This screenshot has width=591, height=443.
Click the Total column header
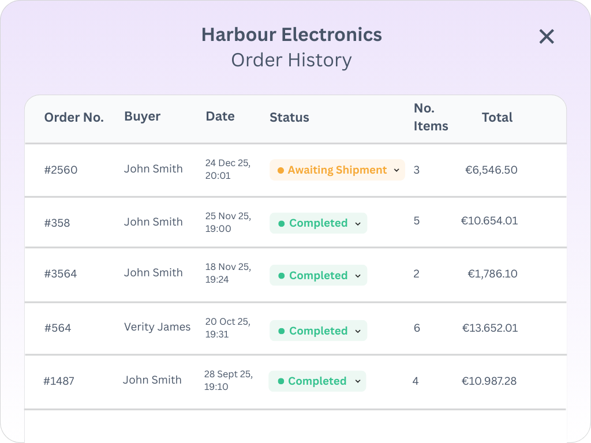click(497, 118)
